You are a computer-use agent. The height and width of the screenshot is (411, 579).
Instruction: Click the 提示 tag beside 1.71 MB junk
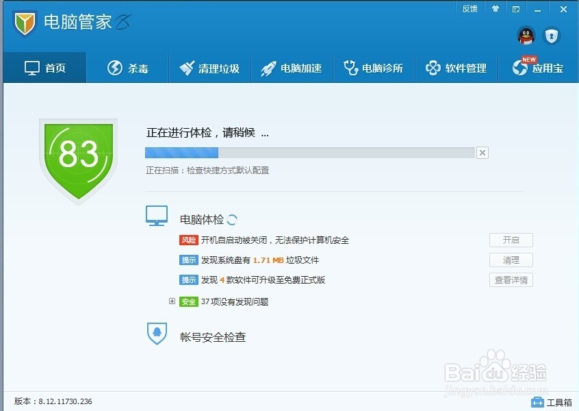189,260
